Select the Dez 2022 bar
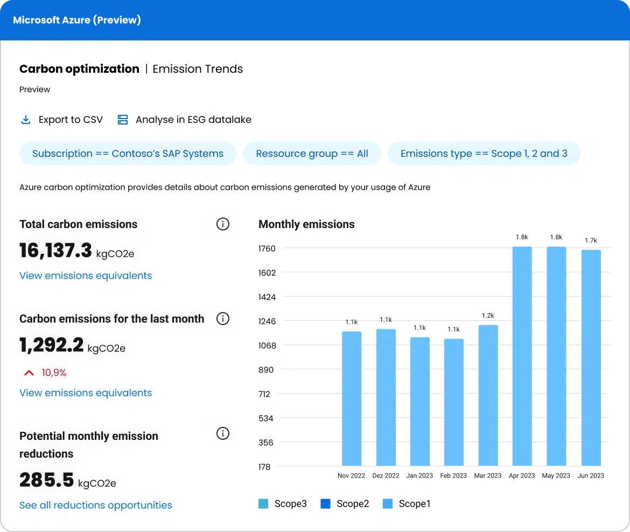 click(x=386, y=397)
